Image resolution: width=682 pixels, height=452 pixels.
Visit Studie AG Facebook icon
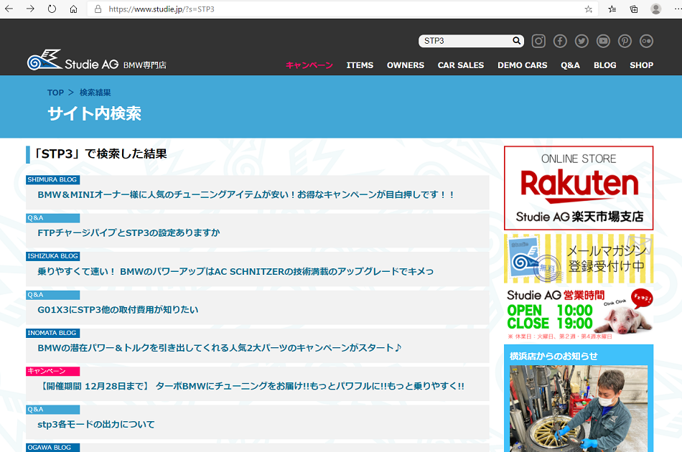click(x=560, y=41)
